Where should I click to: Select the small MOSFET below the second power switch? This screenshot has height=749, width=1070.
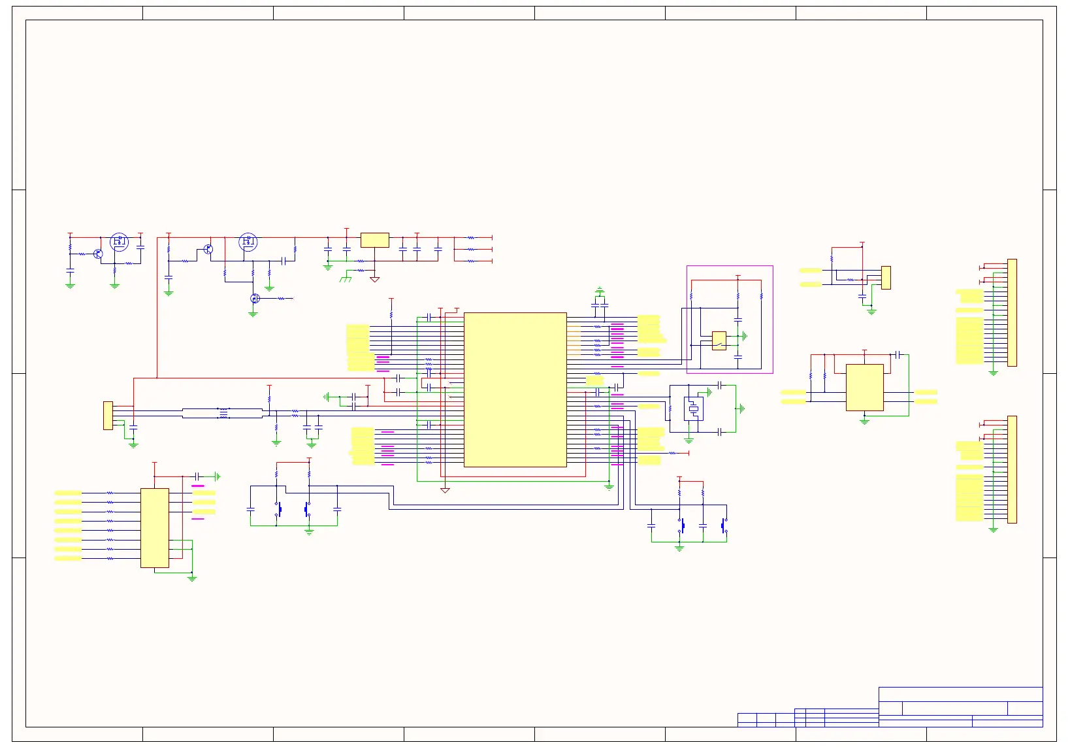[255, 299]
